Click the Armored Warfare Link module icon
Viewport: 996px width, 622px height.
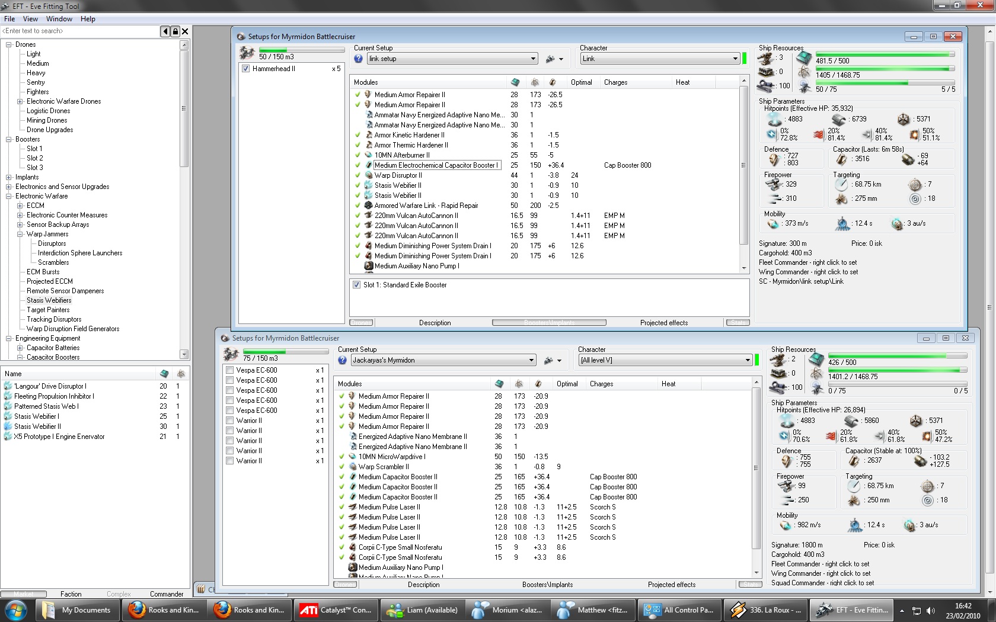368,206
